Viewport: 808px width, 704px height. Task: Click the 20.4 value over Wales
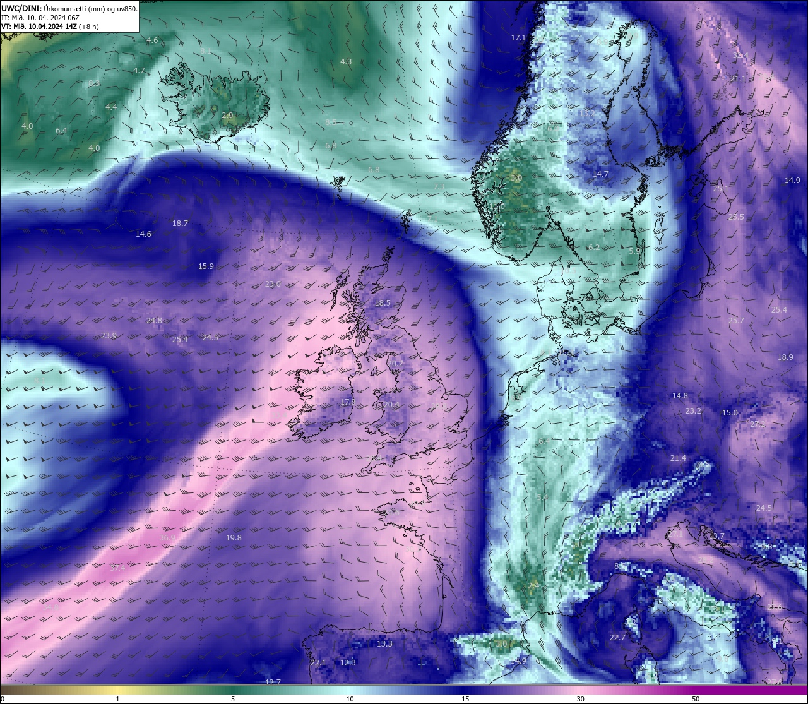(x=391, y=405)
